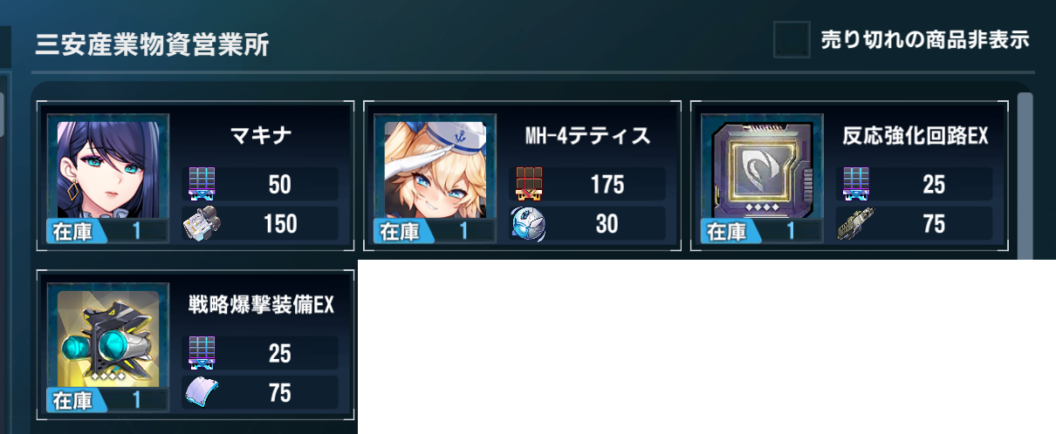Click the curved sheet material icon beside 75
The width and height of the screenshot is (1056, 434).
point(202,393)
